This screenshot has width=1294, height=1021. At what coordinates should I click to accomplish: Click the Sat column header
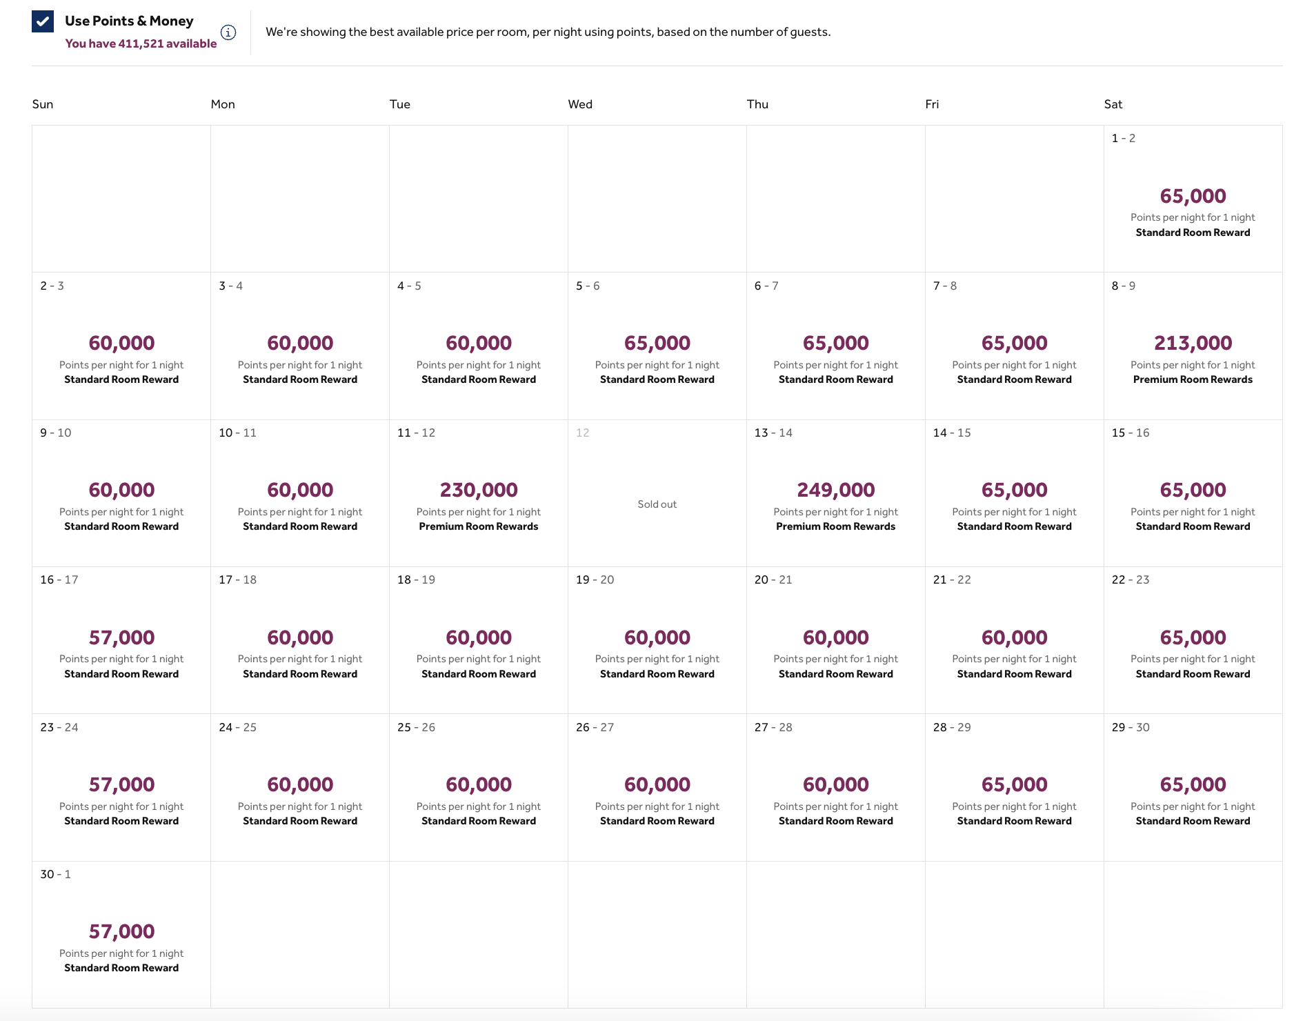(x=1113, y=104)
